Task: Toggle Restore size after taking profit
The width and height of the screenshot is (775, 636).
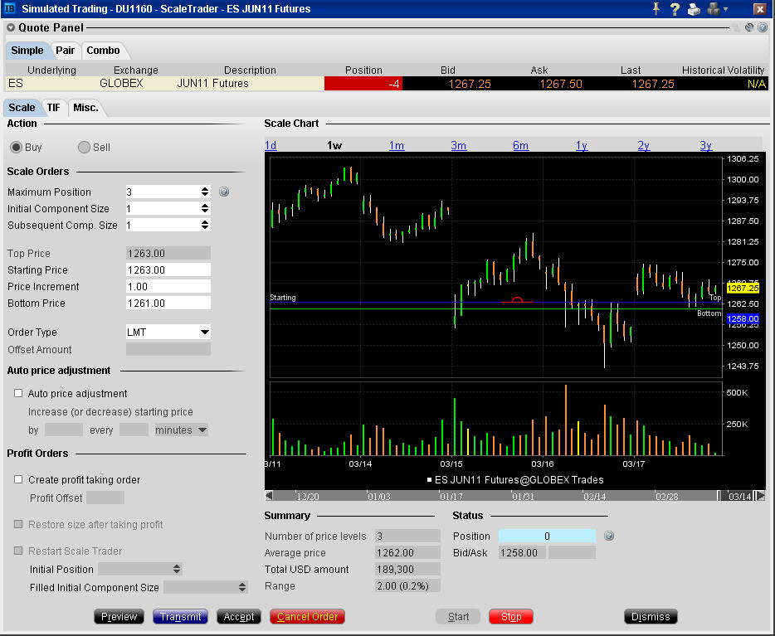Action: click(18, 524)
